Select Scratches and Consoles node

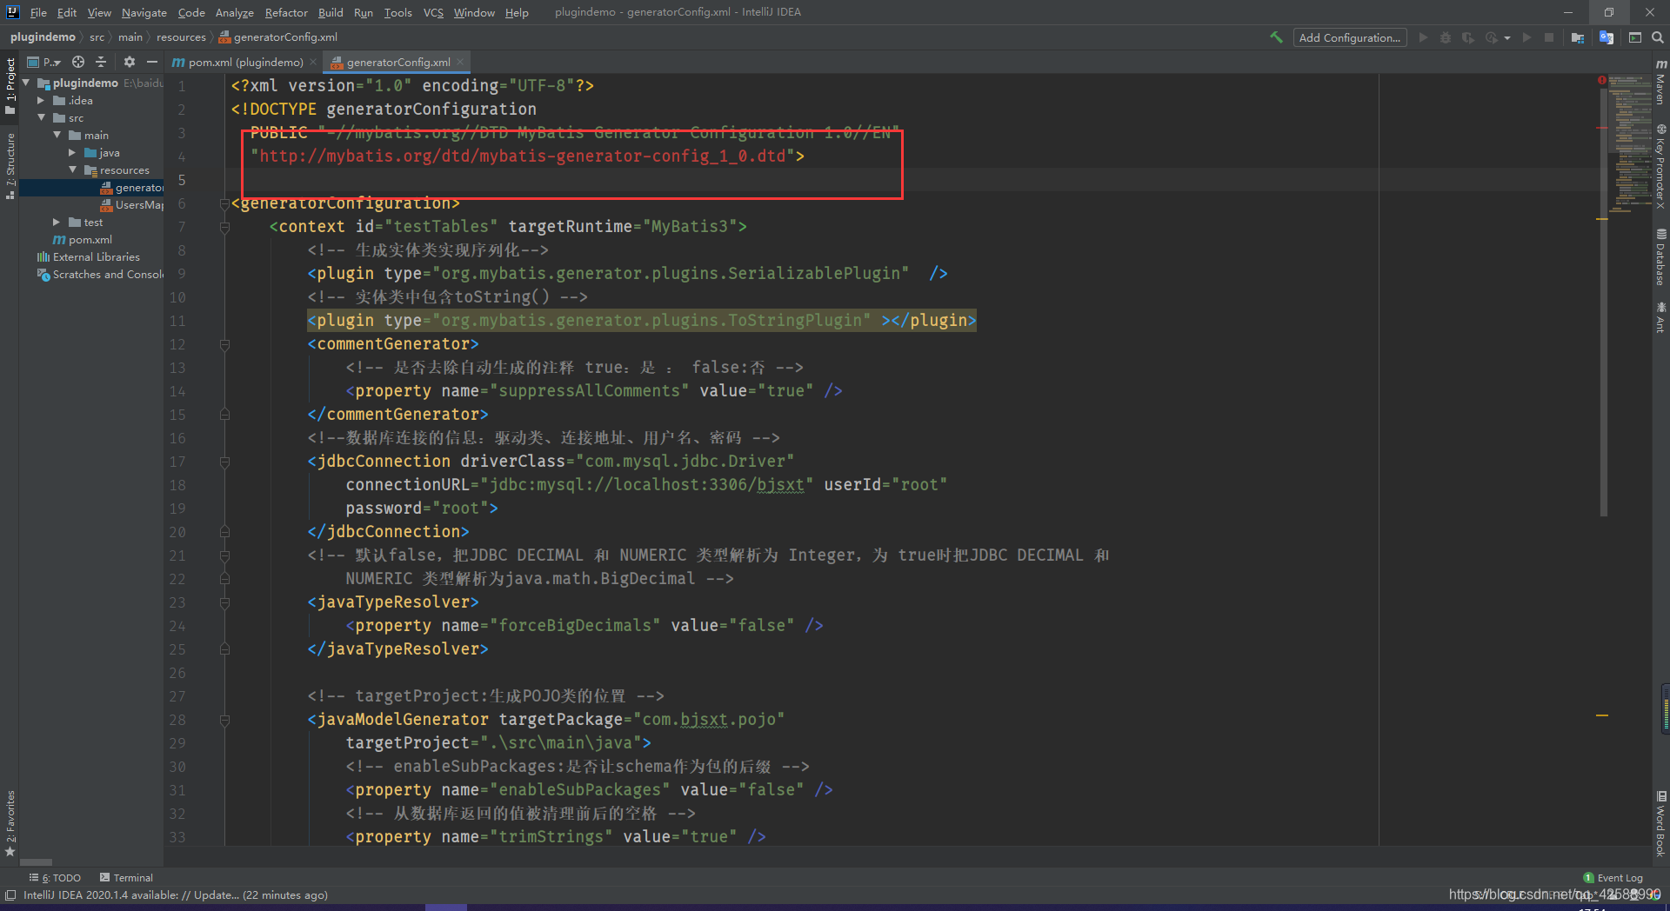pyautogui.click(x=100, y=274)
